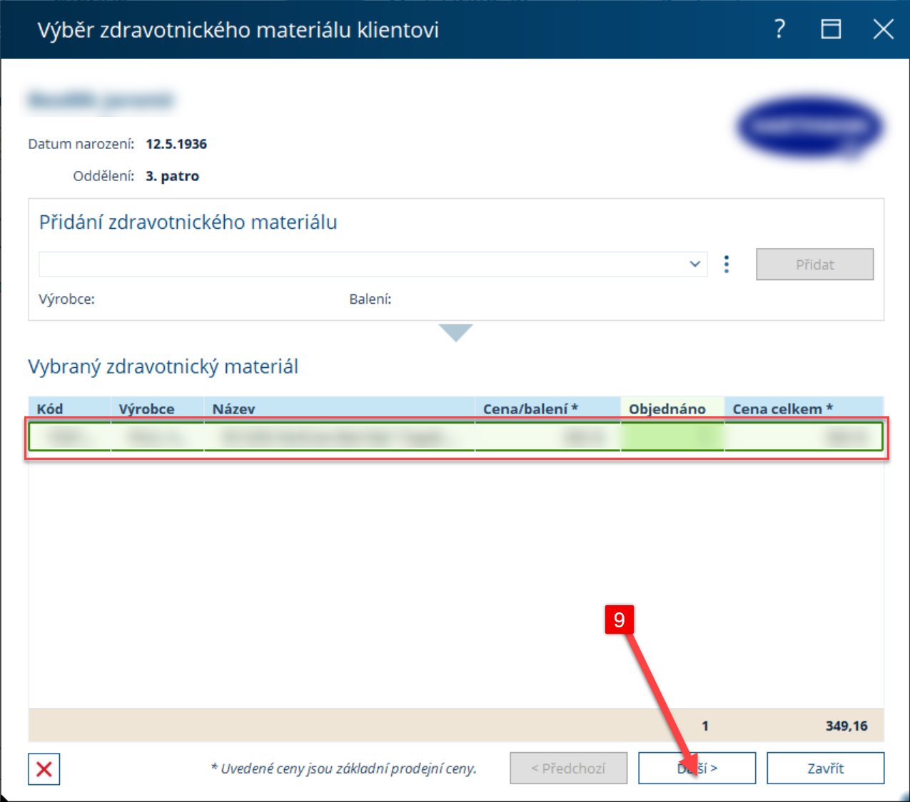
Task: Click department value 3. patro
Action: [x=172, y=176]
